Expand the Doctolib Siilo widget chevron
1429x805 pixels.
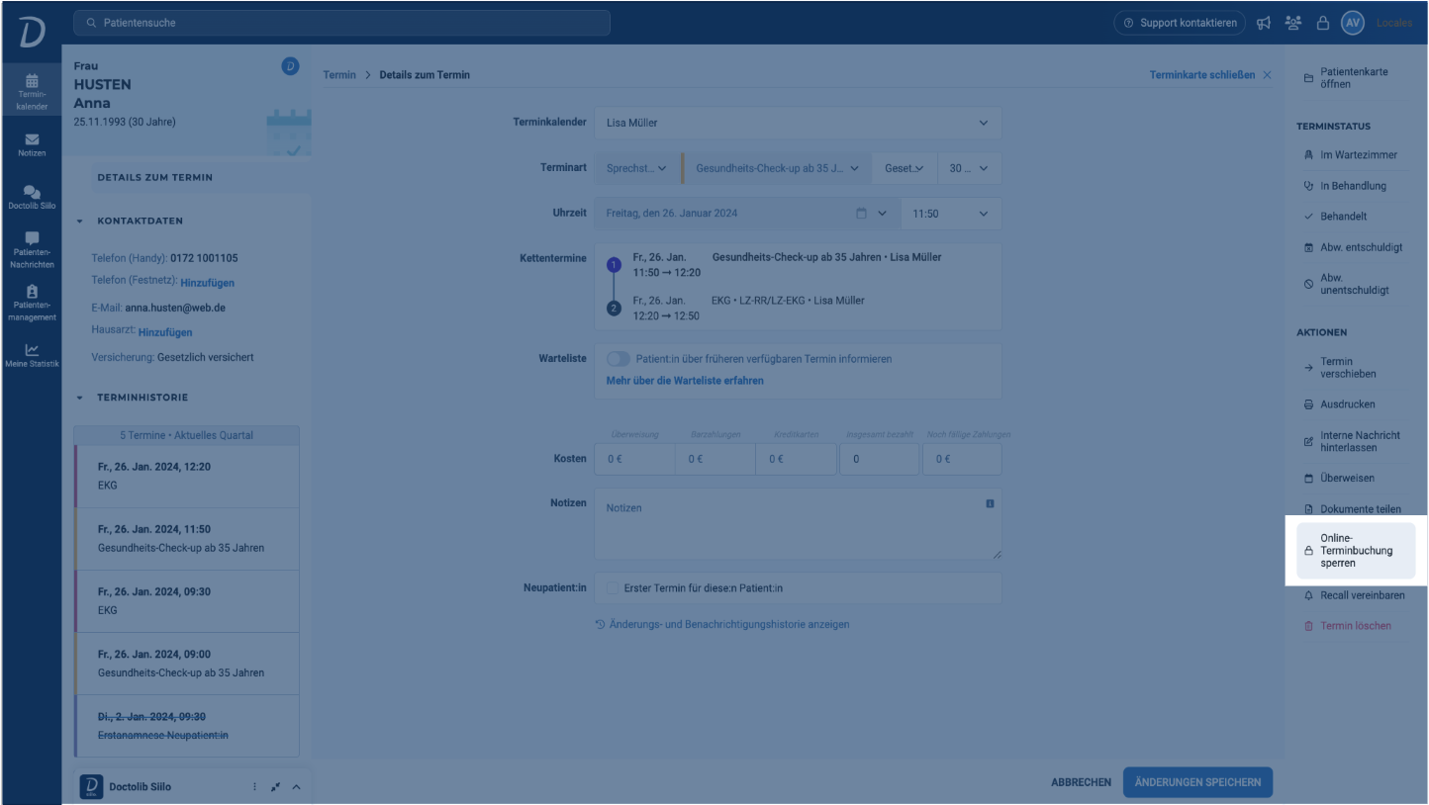[296, 787]
